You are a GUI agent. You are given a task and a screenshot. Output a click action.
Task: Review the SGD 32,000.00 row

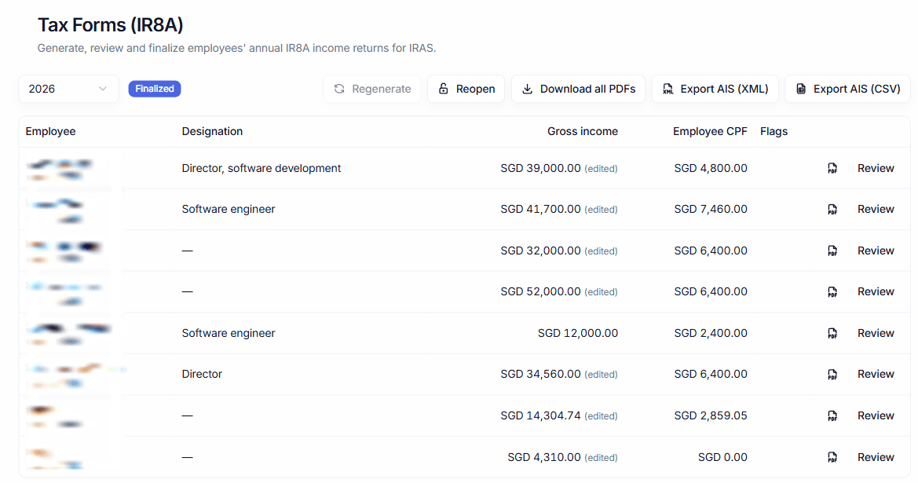876,251
